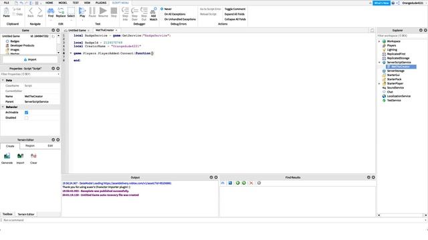The width and height of the screenshot is (428, 240).
Task: Click Toggle Comment action
Action: tap(235, 9)
